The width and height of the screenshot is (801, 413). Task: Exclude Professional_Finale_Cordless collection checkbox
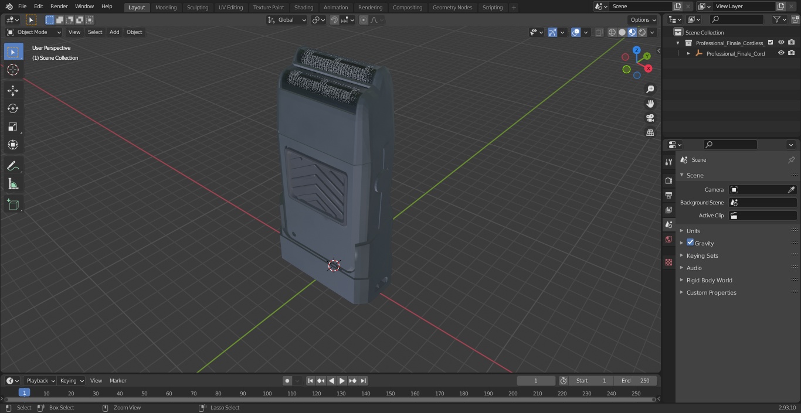tap(771, 43)
